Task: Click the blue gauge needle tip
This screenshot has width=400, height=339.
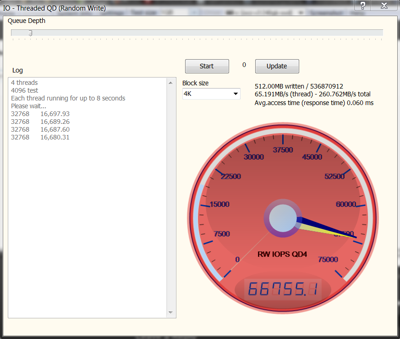Action: (x=356, y=236)
